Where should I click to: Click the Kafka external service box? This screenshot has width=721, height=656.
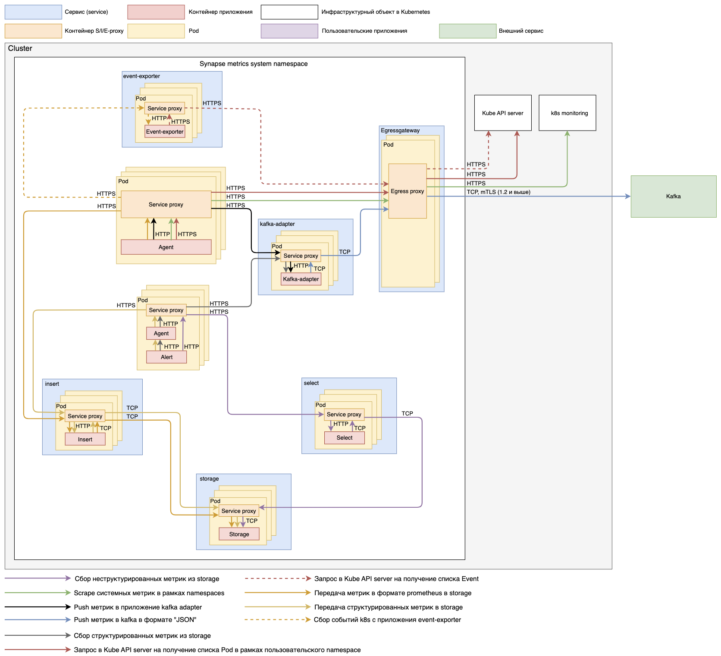tap(673, 197)
